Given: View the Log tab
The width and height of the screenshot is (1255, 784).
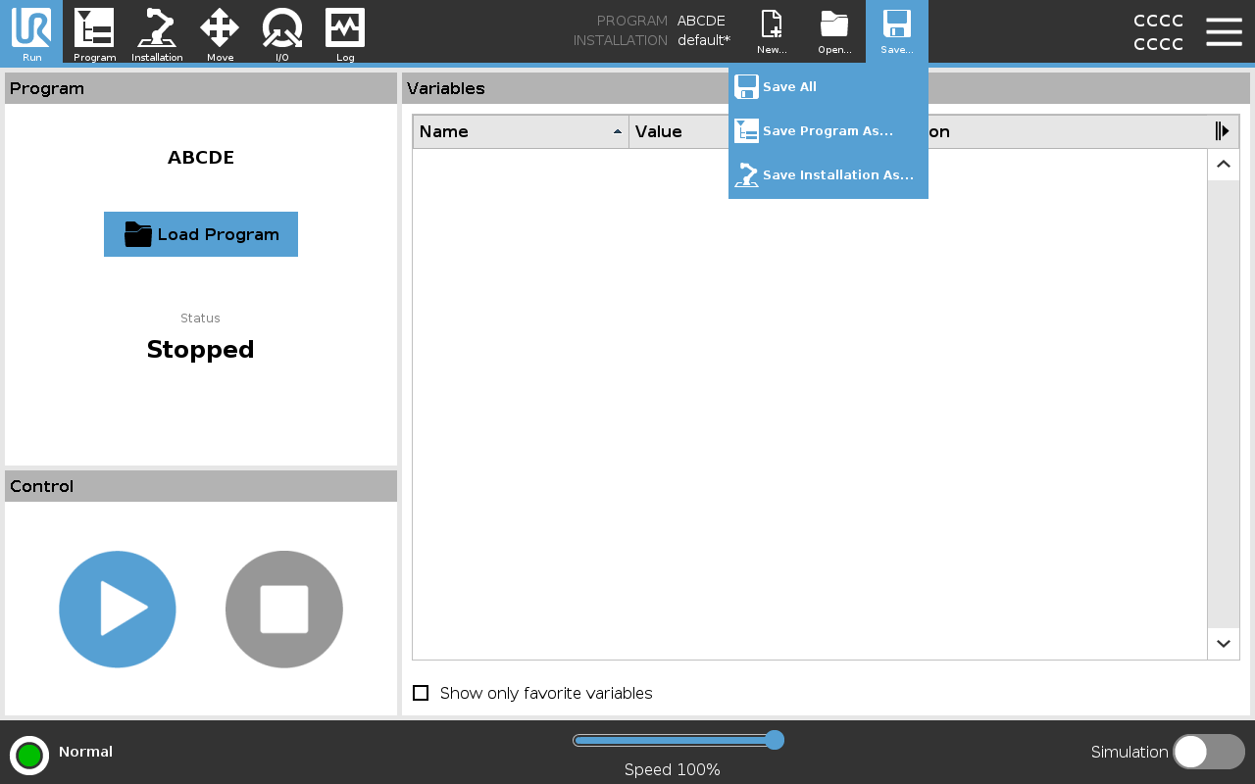Looking at the screenshot, I should point(345,32).
